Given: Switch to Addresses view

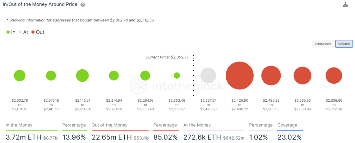Looking at the screenshot, I should [x=323, y=44].
